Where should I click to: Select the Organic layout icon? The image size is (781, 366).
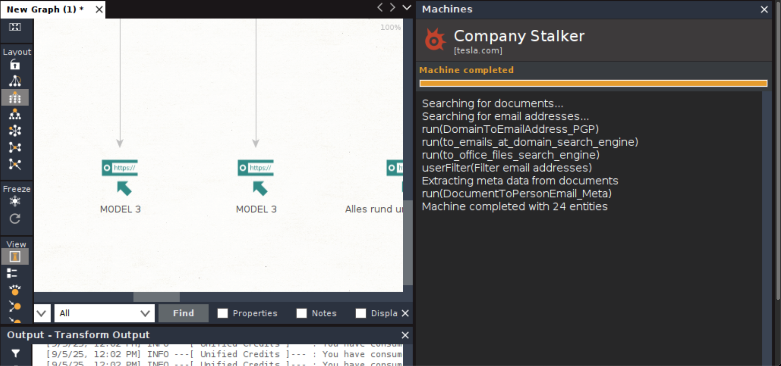[x=15, y=147]
